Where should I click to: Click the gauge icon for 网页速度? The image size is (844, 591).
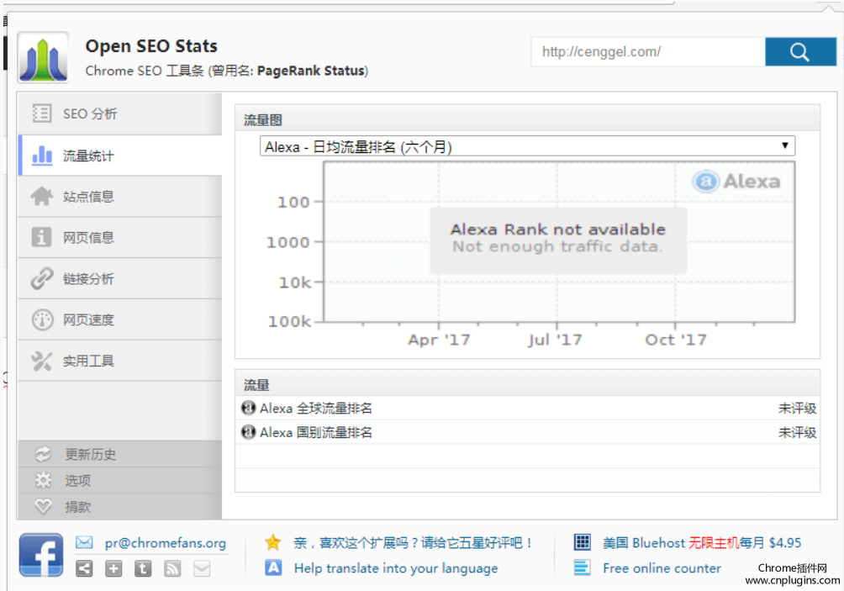pos(43,319)
